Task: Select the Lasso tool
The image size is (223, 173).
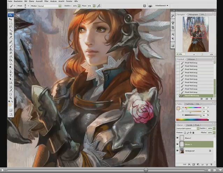Action: coord(10,27)
